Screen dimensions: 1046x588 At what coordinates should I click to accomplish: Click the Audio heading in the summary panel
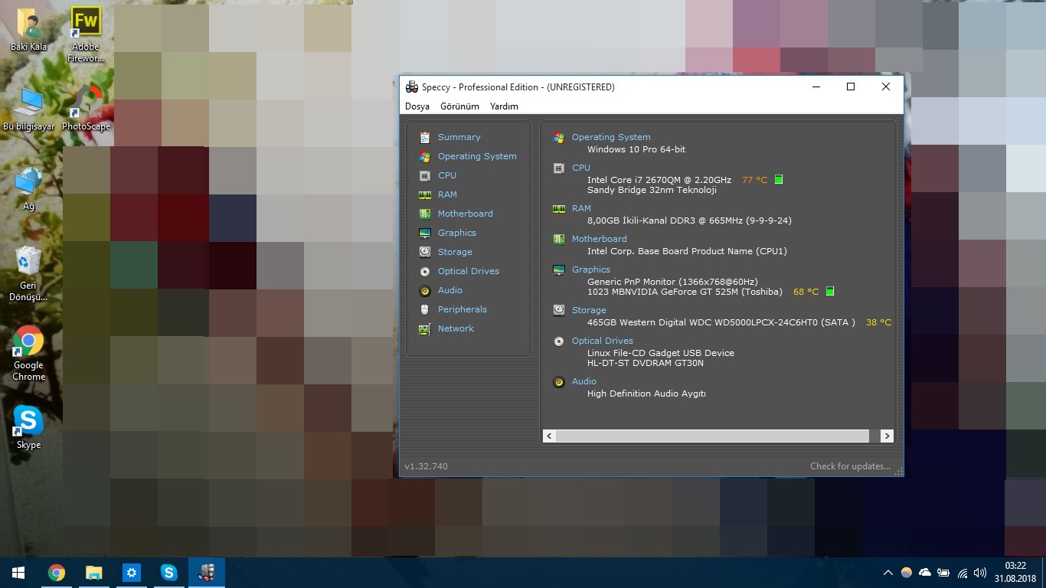[584, 381]
